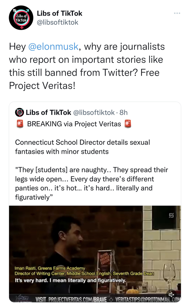Click the @elonmusk mention link
Viewport: 190px width, 306px height.
pos(53,47)
